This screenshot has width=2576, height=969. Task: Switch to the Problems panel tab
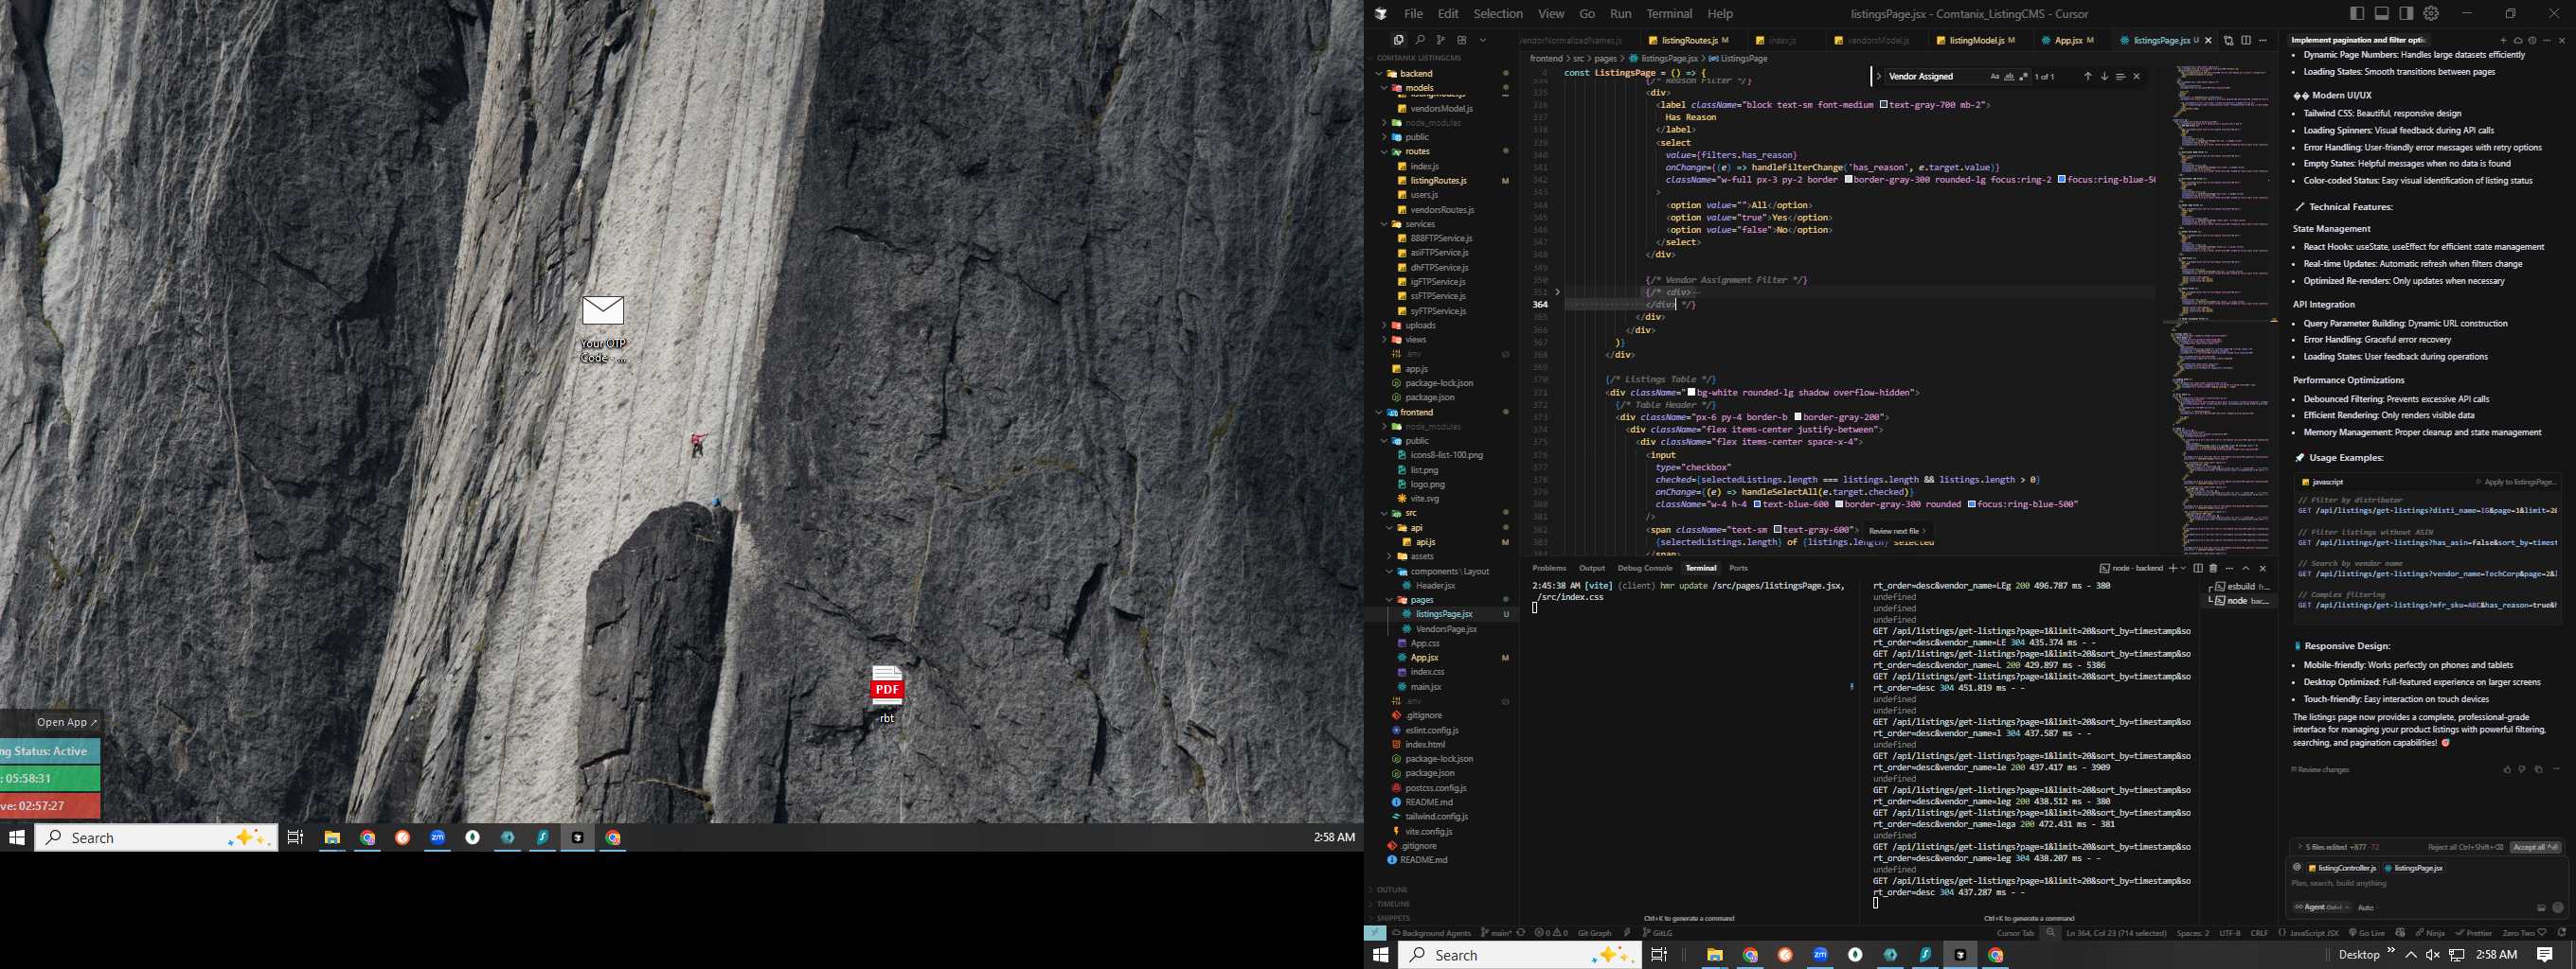click(x=1549, y=568)
